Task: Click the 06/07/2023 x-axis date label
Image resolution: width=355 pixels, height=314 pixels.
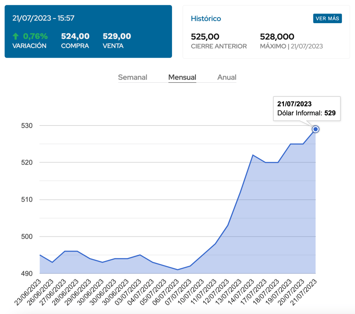Action: pos(166,292)
